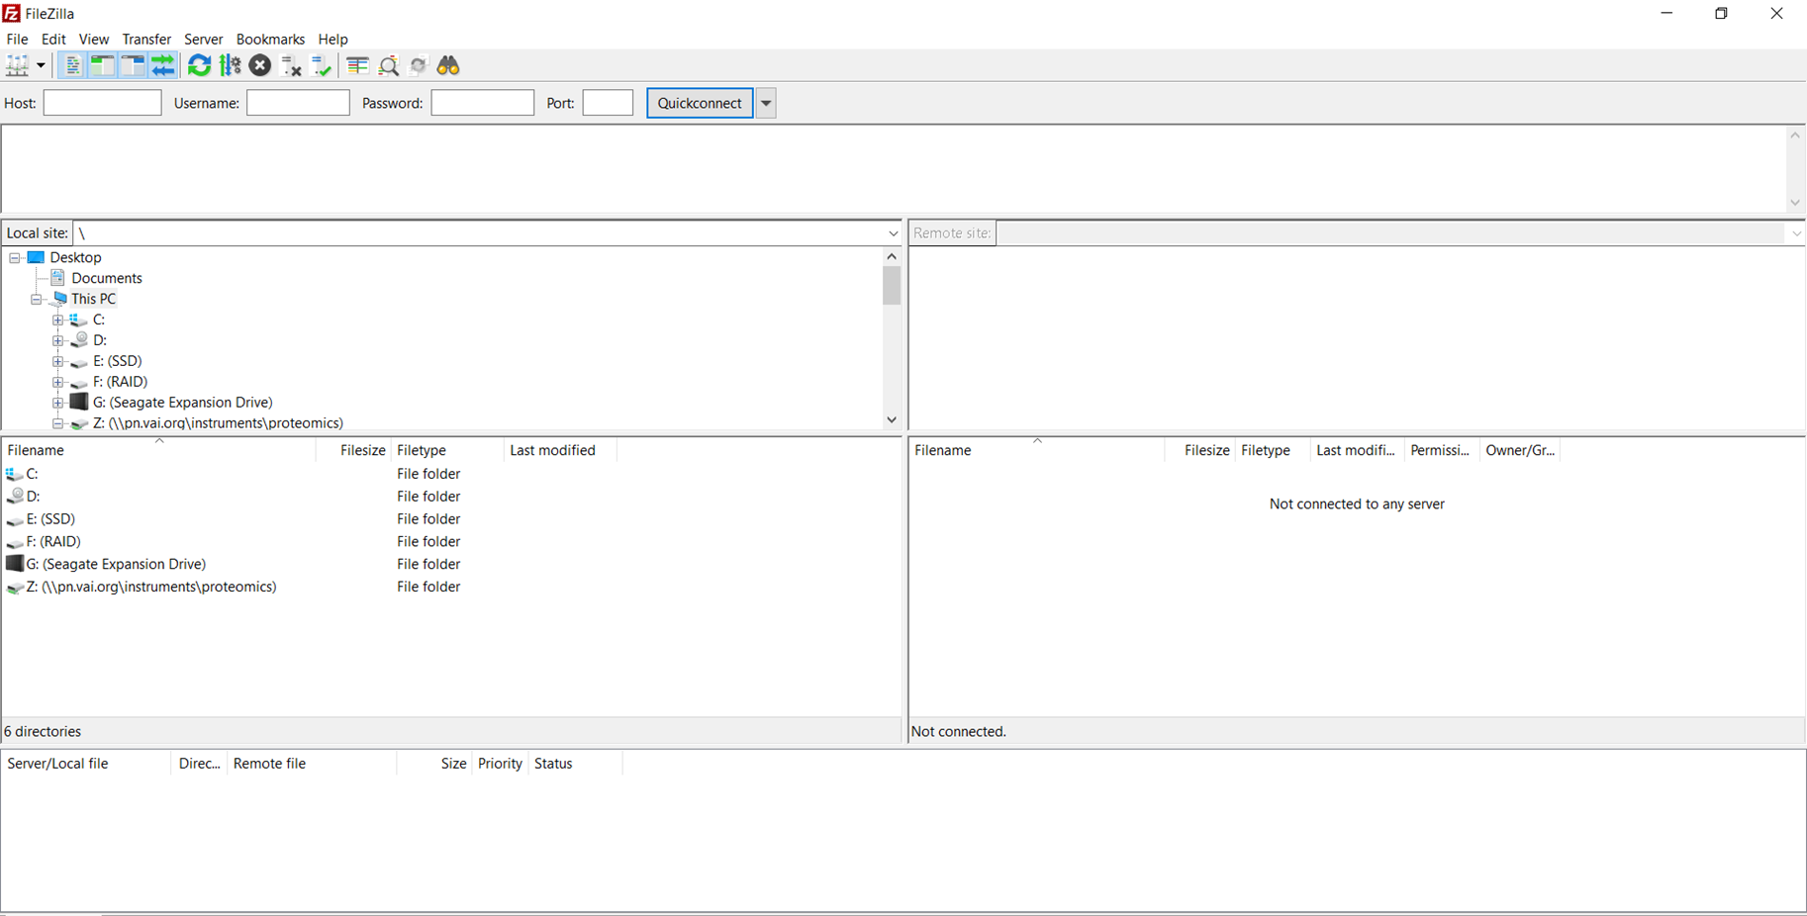This screenshot has height=916, width=1807.
Task: Open the Edit menu
Action: click(x=53, y=40)
